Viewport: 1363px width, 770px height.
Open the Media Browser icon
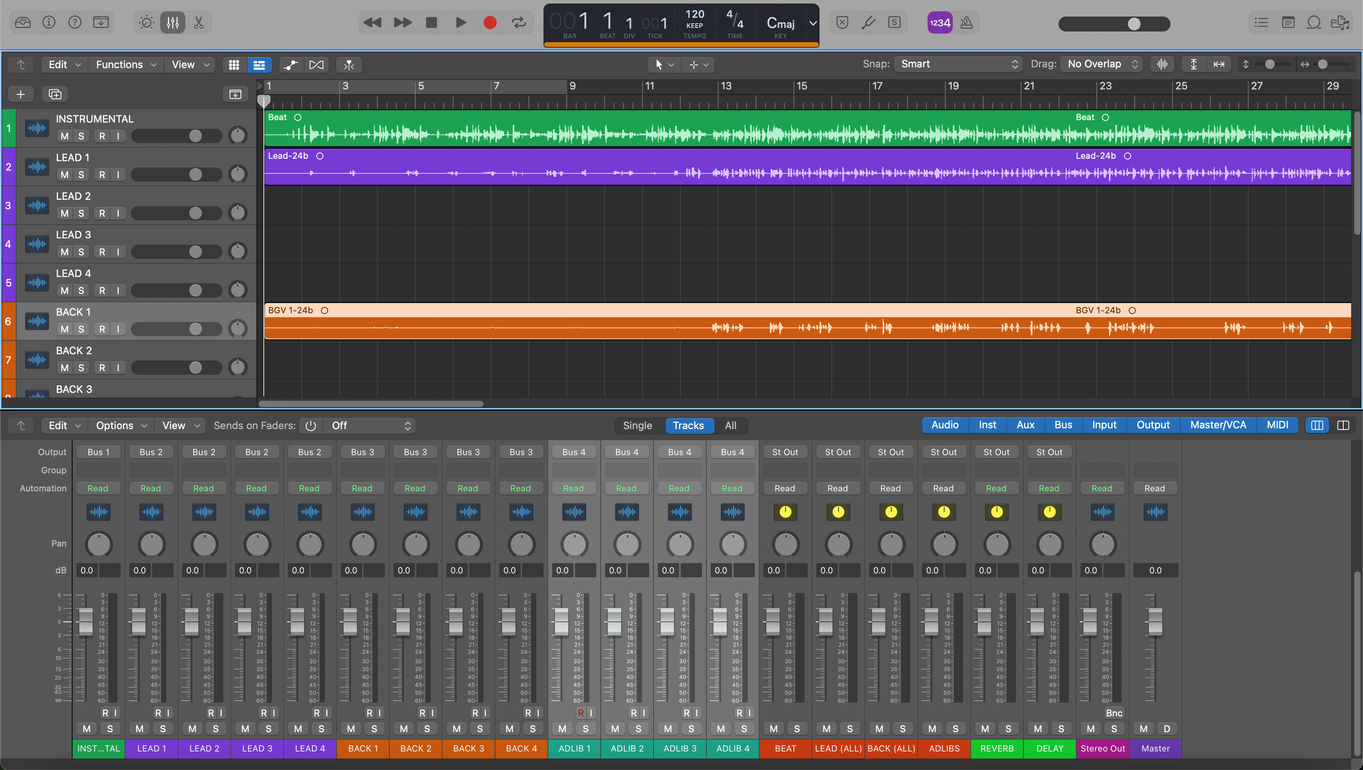click(x=1341, y=22)
